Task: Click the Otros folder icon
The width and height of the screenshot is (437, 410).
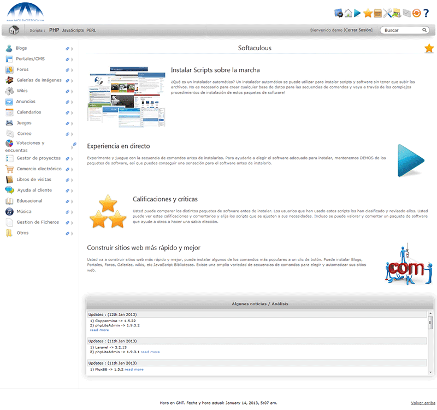Action: click(x=9, y=233)
